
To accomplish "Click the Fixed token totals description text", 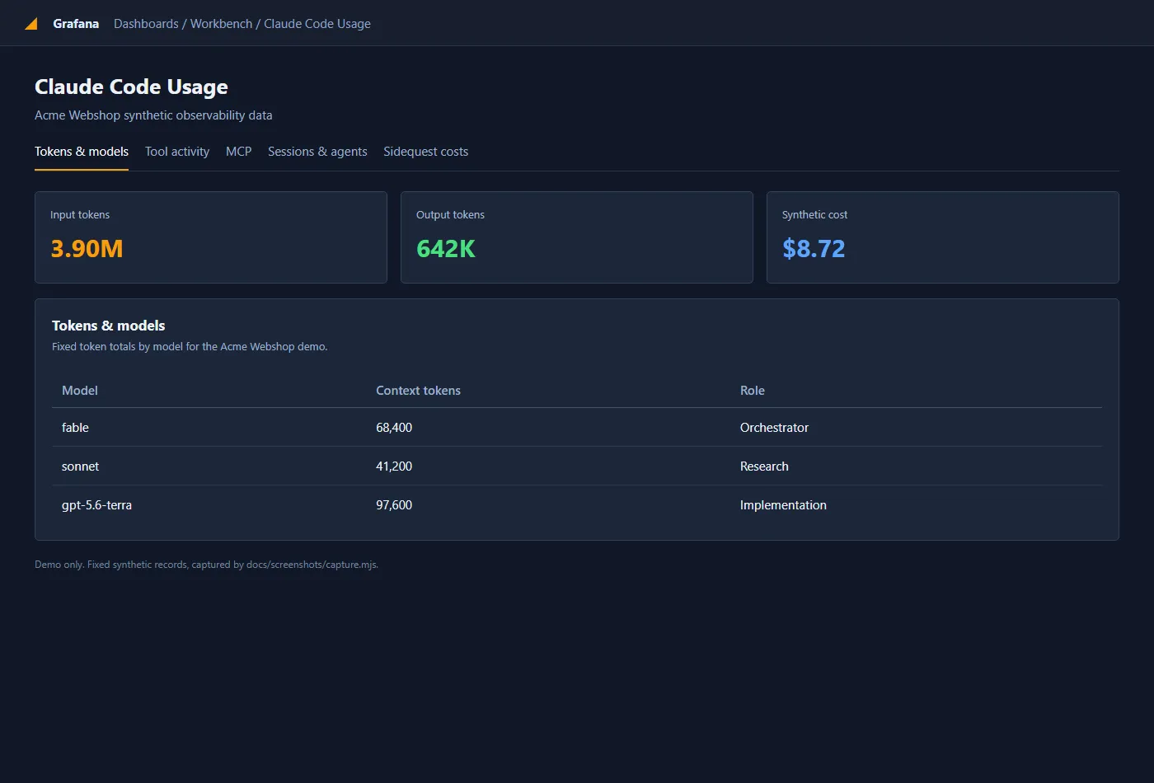I will tap(190, 347).
